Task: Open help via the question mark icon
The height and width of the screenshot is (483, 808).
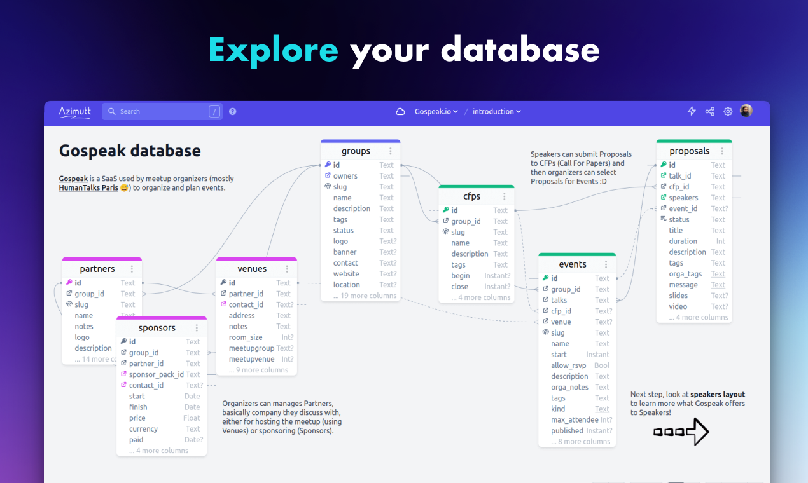Action: tap(233, 112)
